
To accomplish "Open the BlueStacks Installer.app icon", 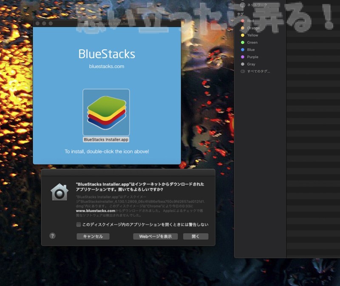I will (106, 112).
